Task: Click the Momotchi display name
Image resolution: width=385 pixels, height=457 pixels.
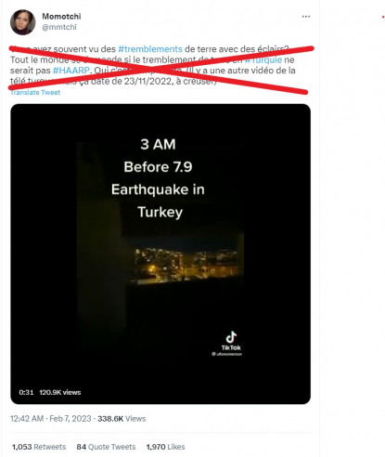Action: (x=61, y=16)
